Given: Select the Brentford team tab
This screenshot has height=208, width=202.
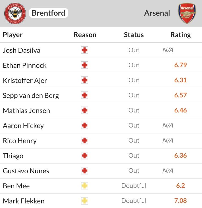Looking at the screenshot, I should click(x=48, y=13).
